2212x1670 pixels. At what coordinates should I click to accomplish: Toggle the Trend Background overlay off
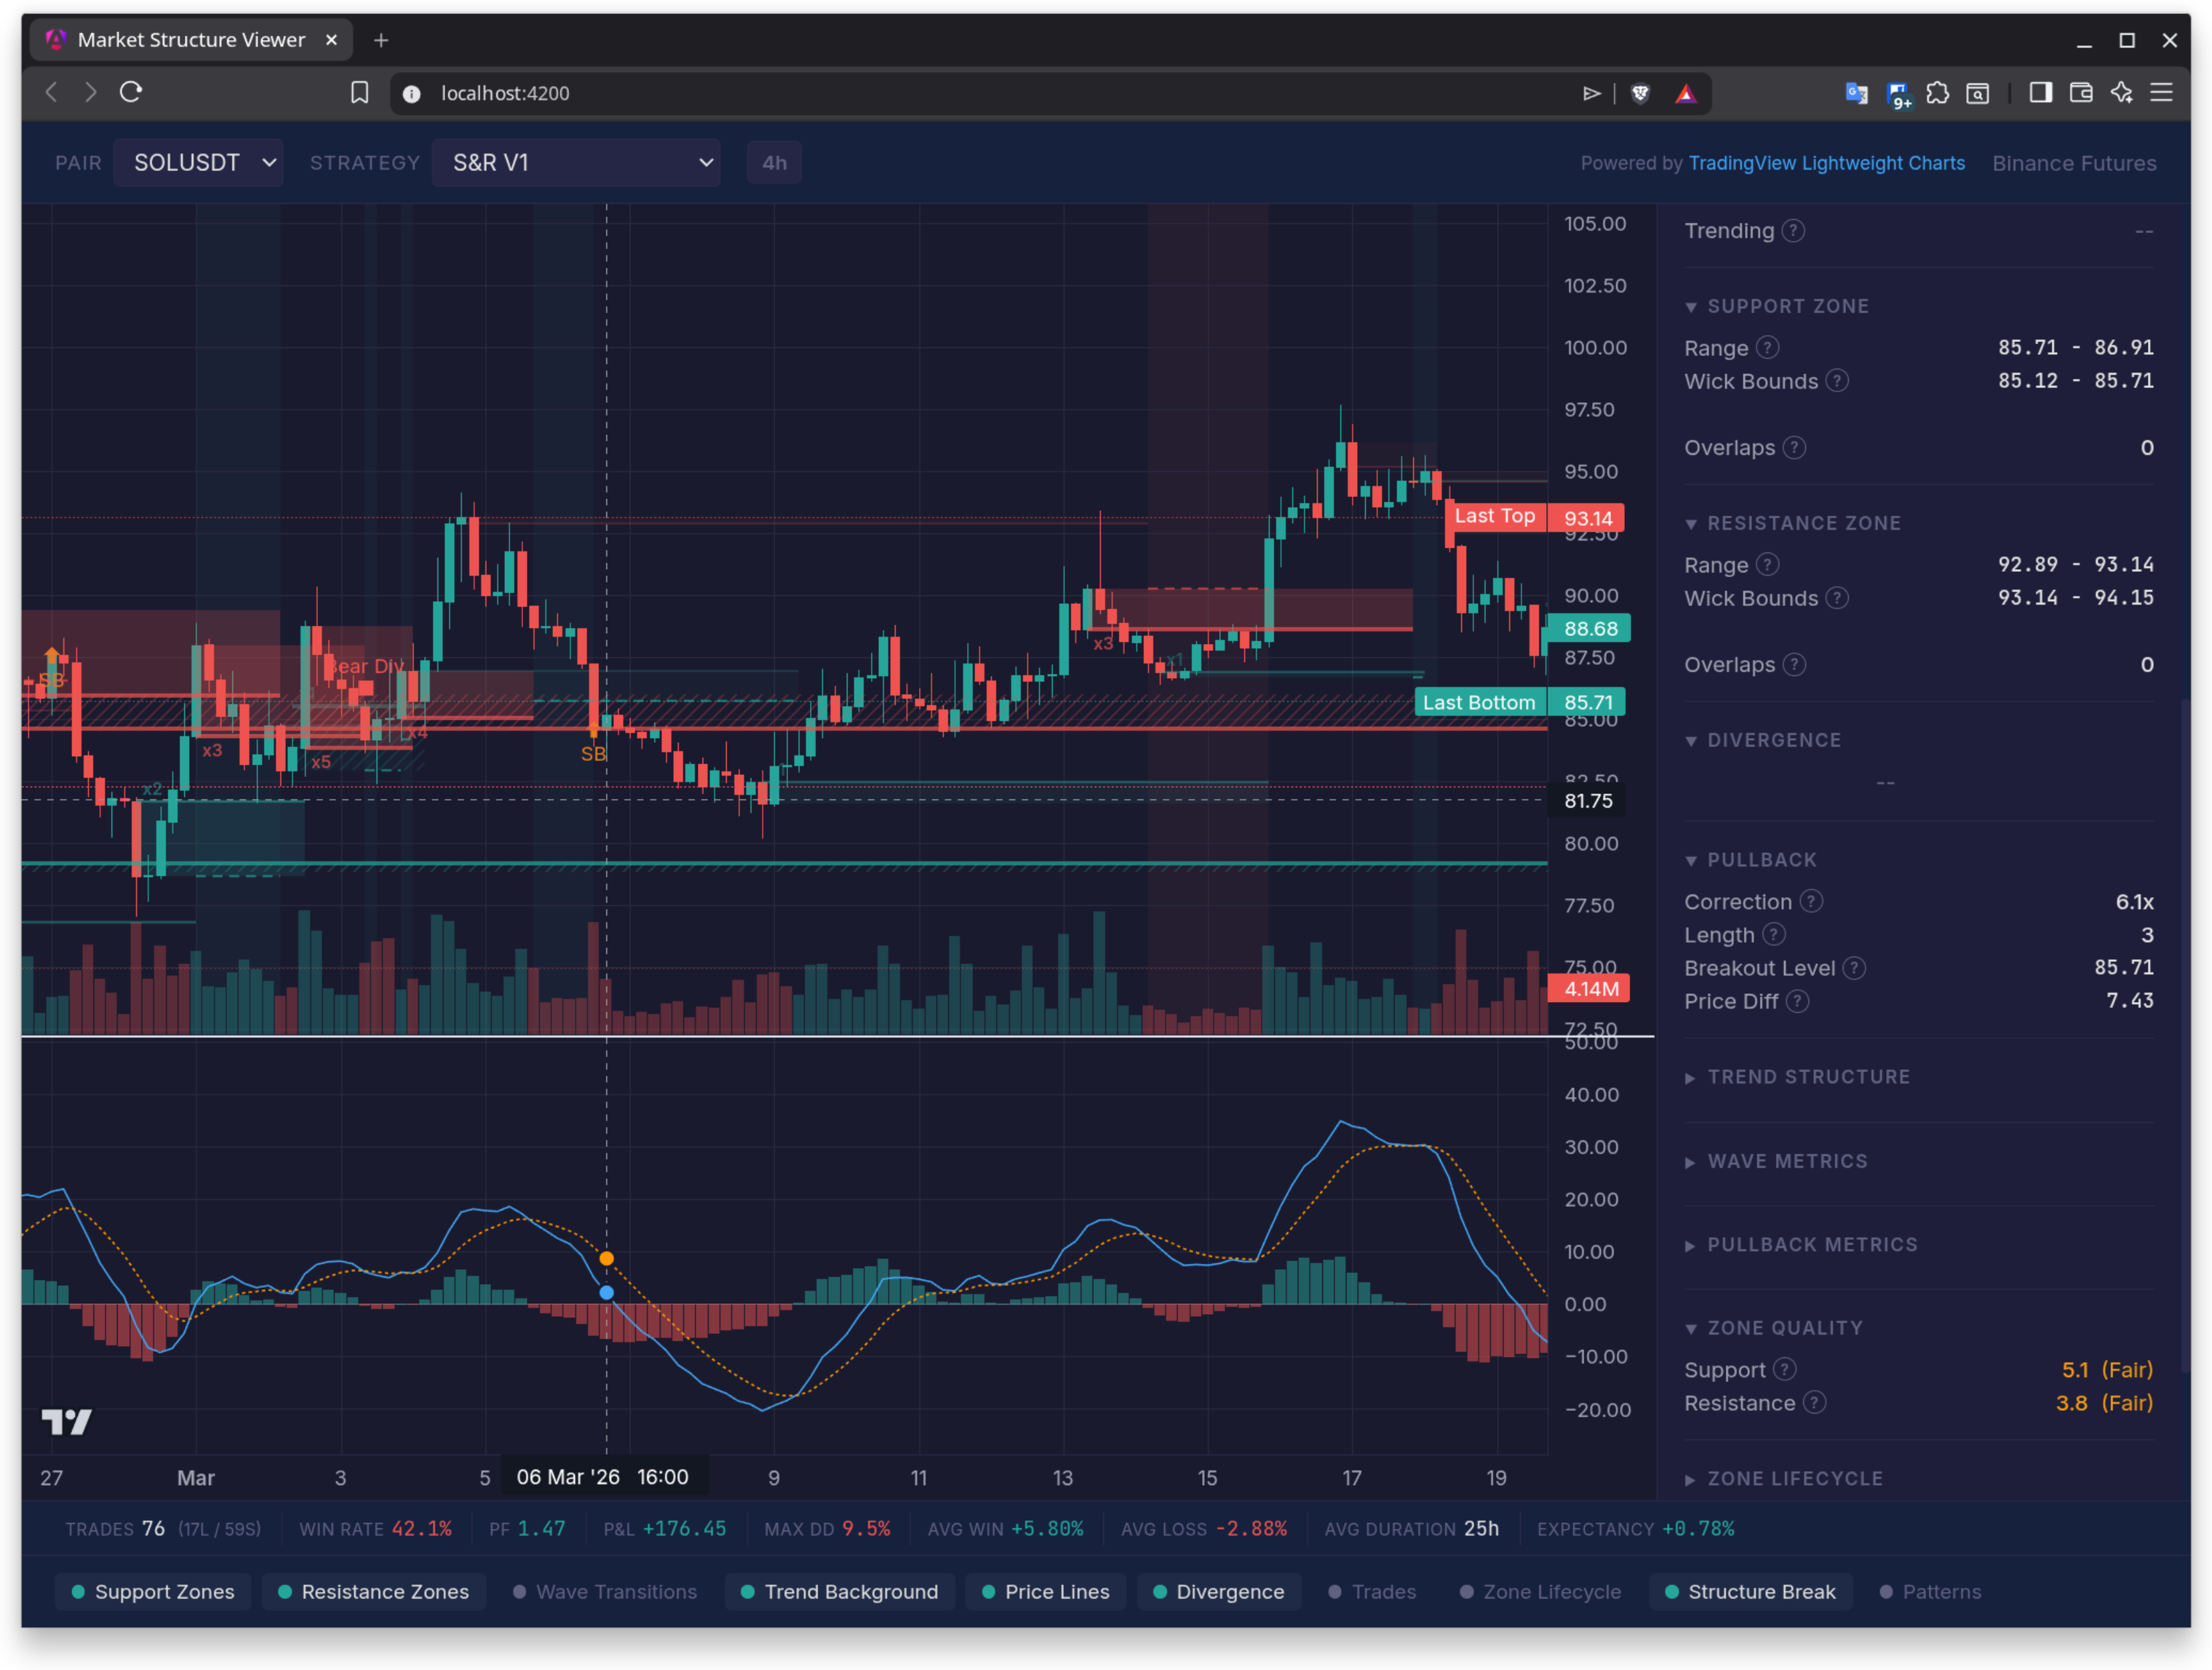(839, 1591)
